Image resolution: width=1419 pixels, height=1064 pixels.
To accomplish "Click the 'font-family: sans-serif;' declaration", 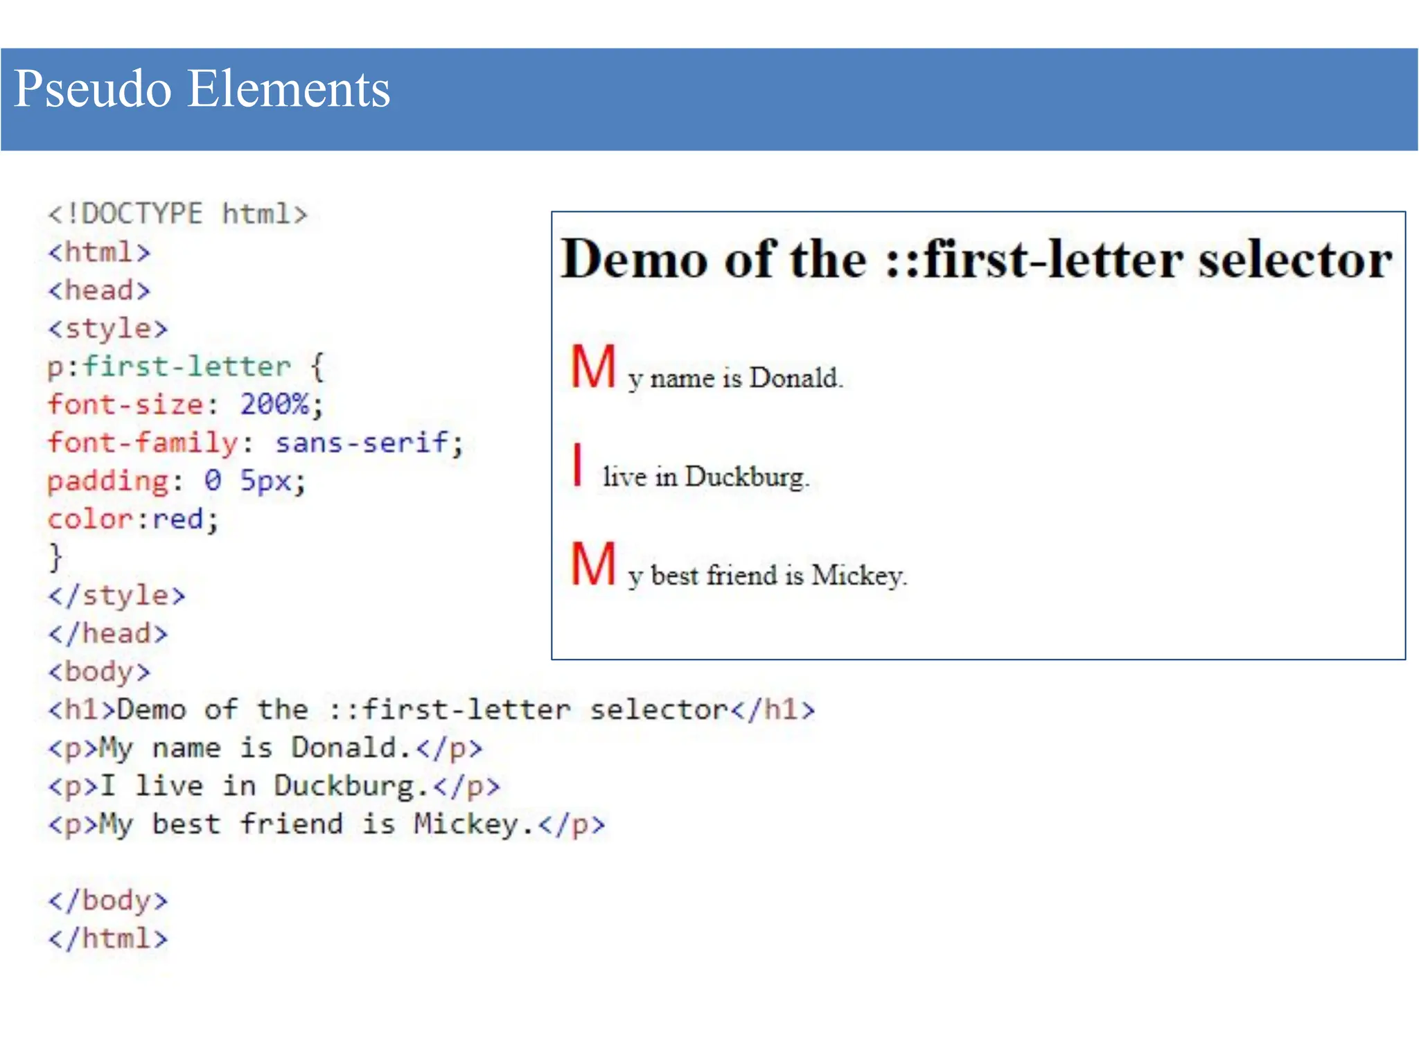I will coord(256,443).
